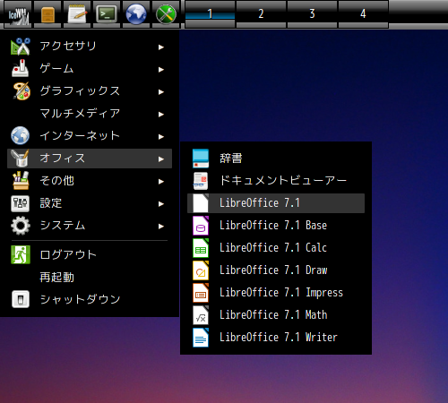Expand the その他 submenu arrow
The width and height of the screenshot is (448, 403).
(161, 182)
